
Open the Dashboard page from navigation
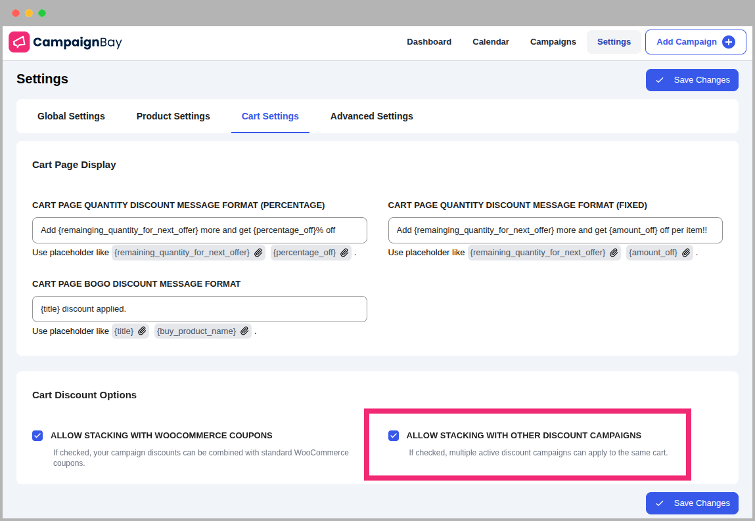coord(429,42)
